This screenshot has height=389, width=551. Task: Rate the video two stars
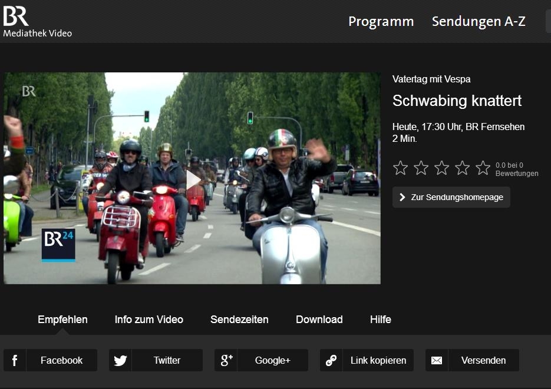[421, 168]
